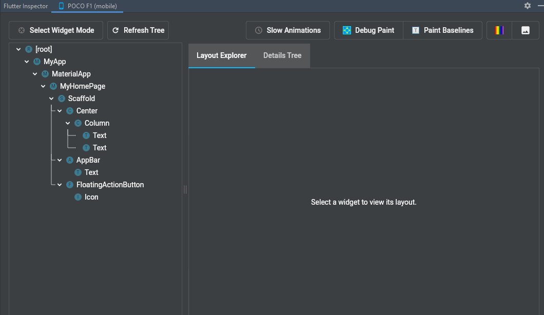Click the Scaffold widget icon
The height and width of the screenshot is (315, 544).
pos(62,99)
